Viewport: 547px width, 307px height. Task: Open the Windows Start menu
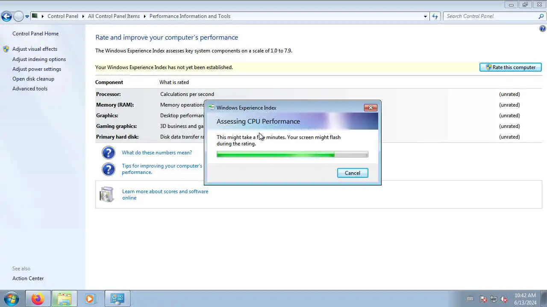tap(12, 298)
